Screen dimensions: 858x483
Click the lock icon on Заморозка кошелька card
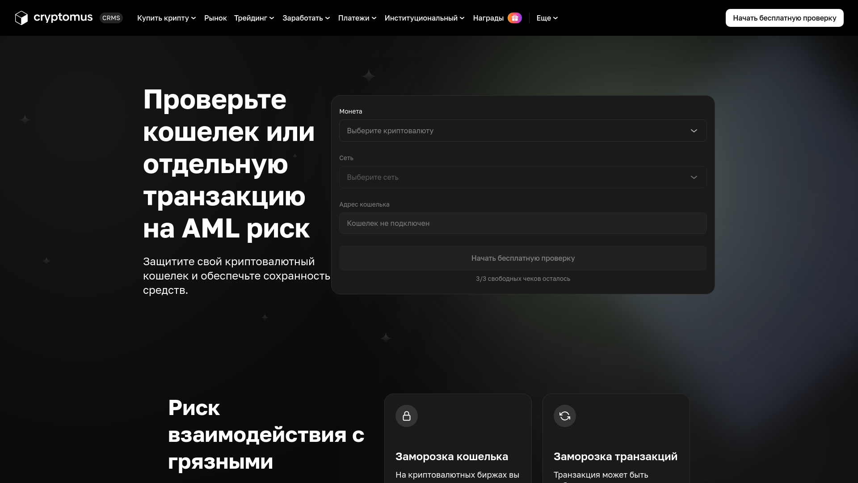pyautogui.click(x=407, y=416)
